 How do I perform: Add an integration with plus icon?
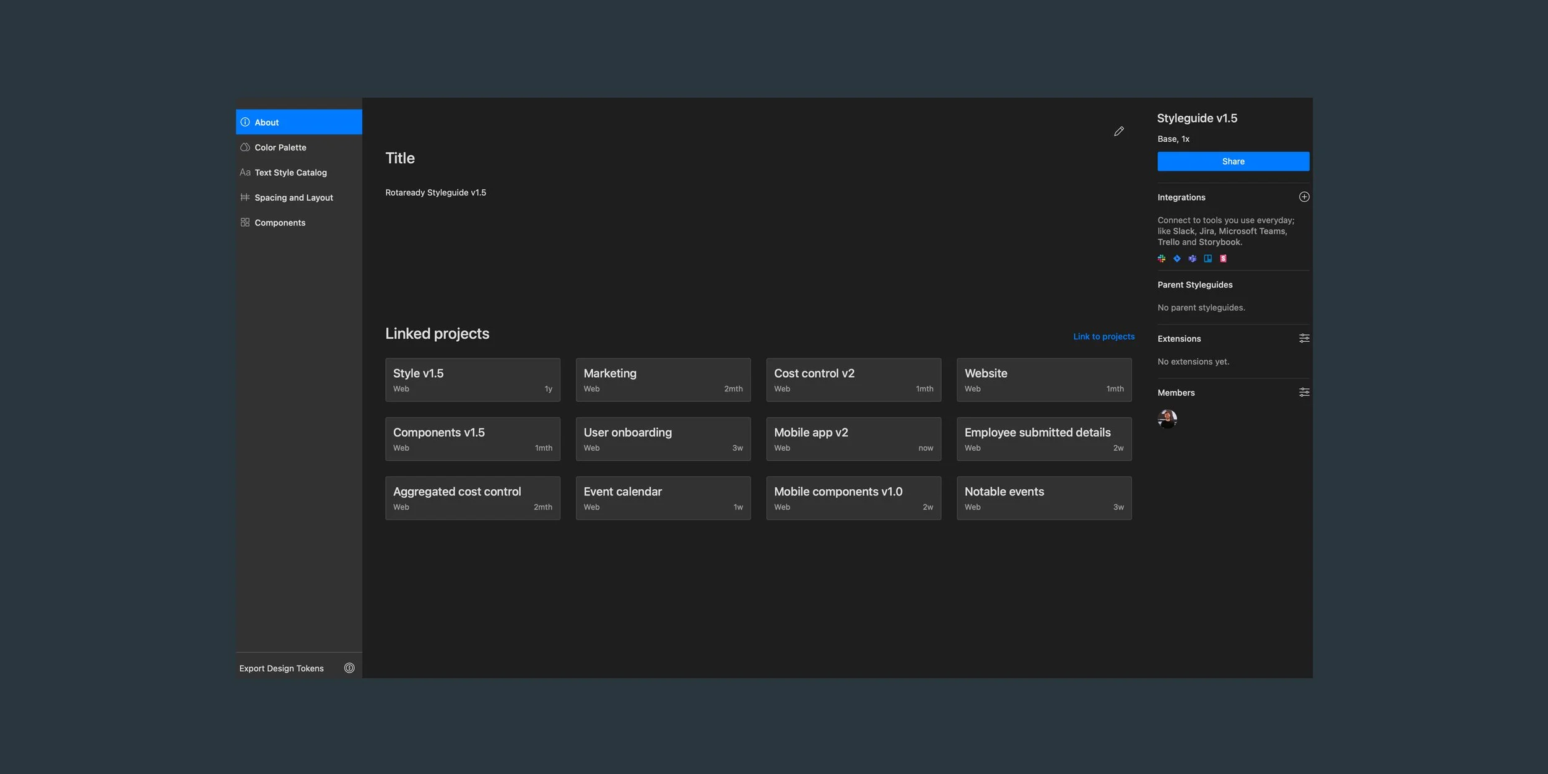pyautogui.click(x=1304, y=197)
